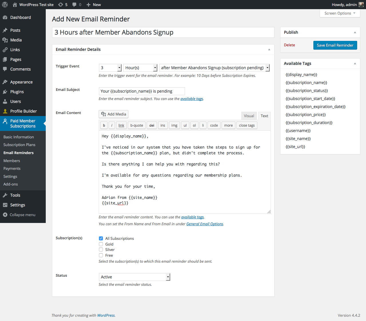Switch to the Text editor tab
Screen dimensions: 366x321
click(x=264, y=116)
